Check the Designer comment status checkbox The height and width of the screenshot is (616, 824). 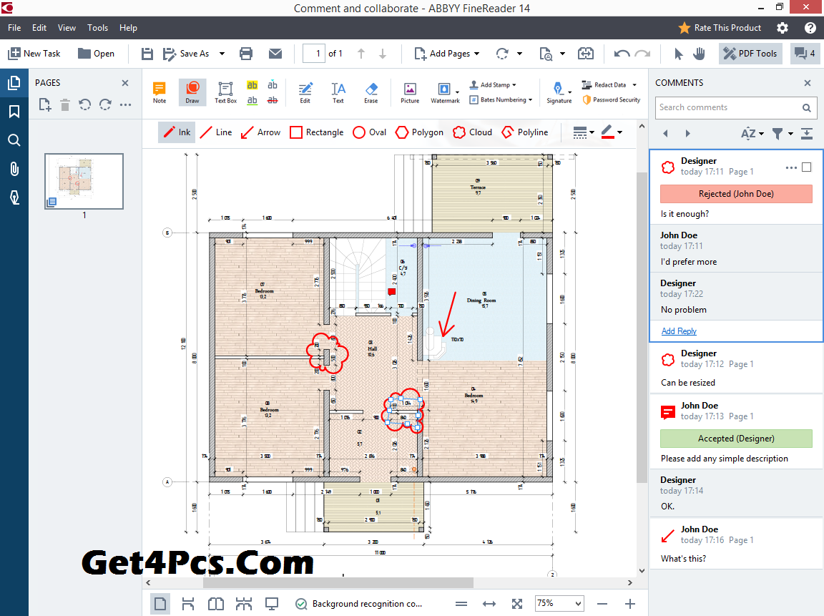(x=807, y=167)
